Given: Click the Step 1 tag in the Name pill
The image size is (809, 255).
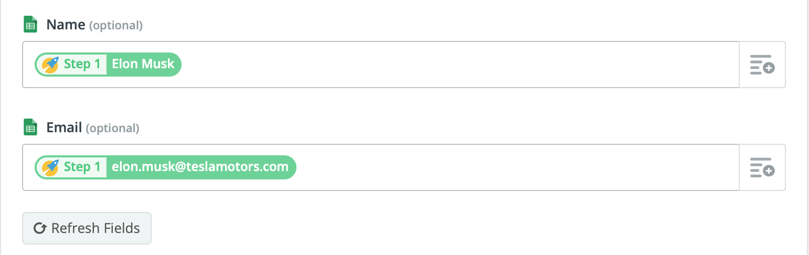Looking at the screenshot, I should click(82, 65).
